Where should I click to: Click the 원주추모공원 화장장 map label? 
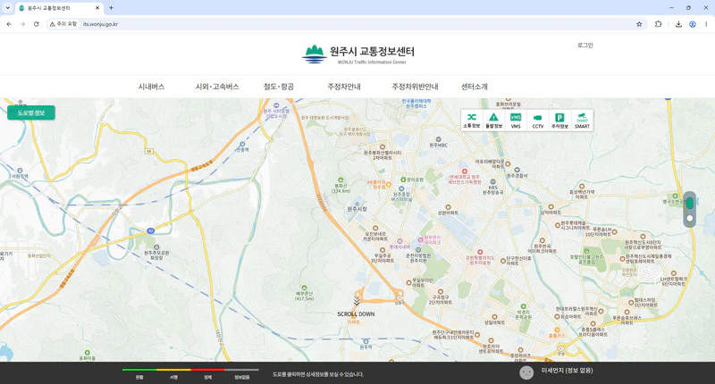(x=156, y=255)
